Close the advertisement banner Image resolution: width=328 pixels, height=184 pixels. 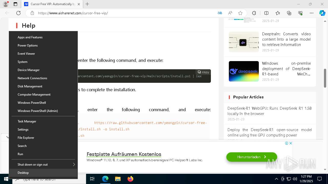coord(291,143)
